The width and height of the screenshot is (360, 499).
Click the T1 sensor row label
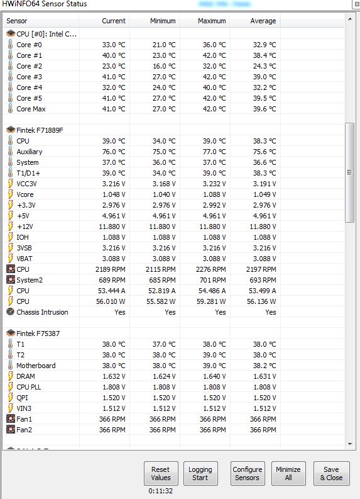click(x=20, y=344)
